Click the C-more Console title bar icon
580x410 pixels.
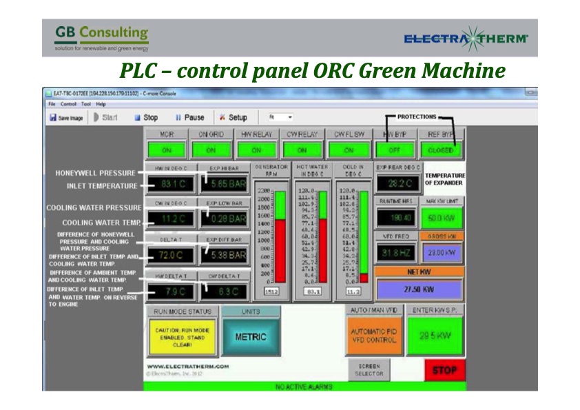[48, 94]
